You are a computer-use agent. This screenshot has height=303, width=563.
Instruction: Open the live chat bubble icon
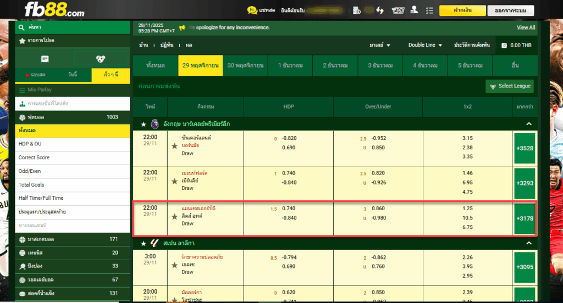[252, 10]
